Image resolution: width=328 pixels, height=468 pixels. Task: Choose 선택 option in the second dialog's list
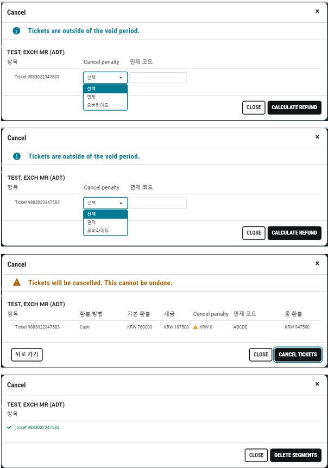point(106,214)
